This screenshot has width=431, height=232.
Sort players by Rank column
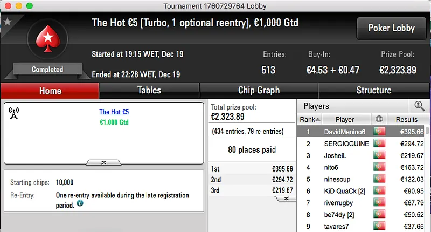[310, 119]
